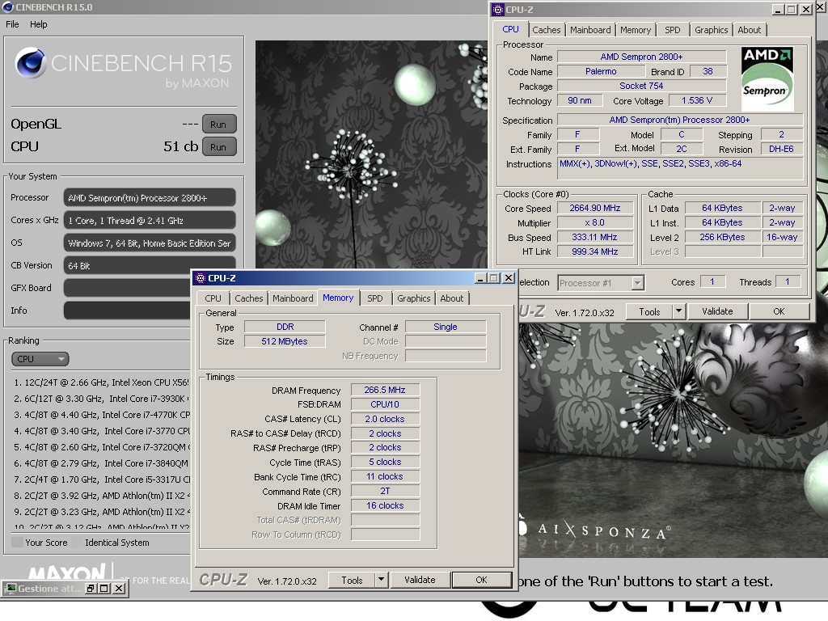
Task: Click the Core Voltage value 1.536 V
Action: pyautogui.click(x=697, y=101)
